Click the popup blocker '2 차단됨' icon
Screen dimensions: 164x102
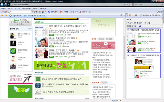coord(60,12)
